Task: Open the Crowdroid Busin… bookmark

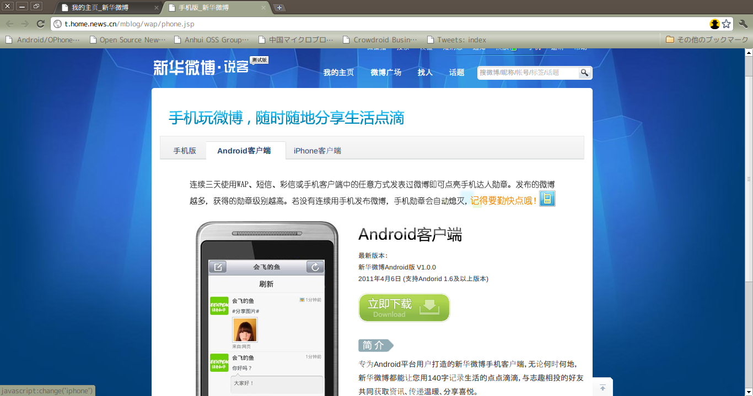Action: (380, 40)
